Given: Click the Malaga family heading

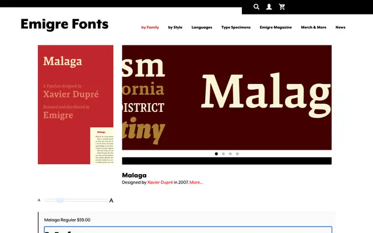Looking at the screenshot, I should tap(134, 175).
